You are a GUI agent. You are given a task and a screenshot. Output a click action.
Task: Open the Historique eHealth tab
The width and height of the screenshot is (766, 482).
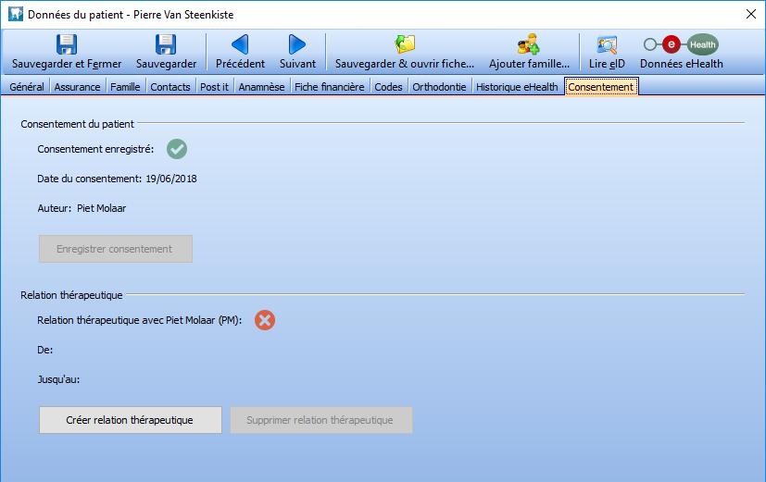(x=517, y=87)
